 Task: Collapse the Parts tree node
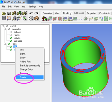tap(5, 44)
